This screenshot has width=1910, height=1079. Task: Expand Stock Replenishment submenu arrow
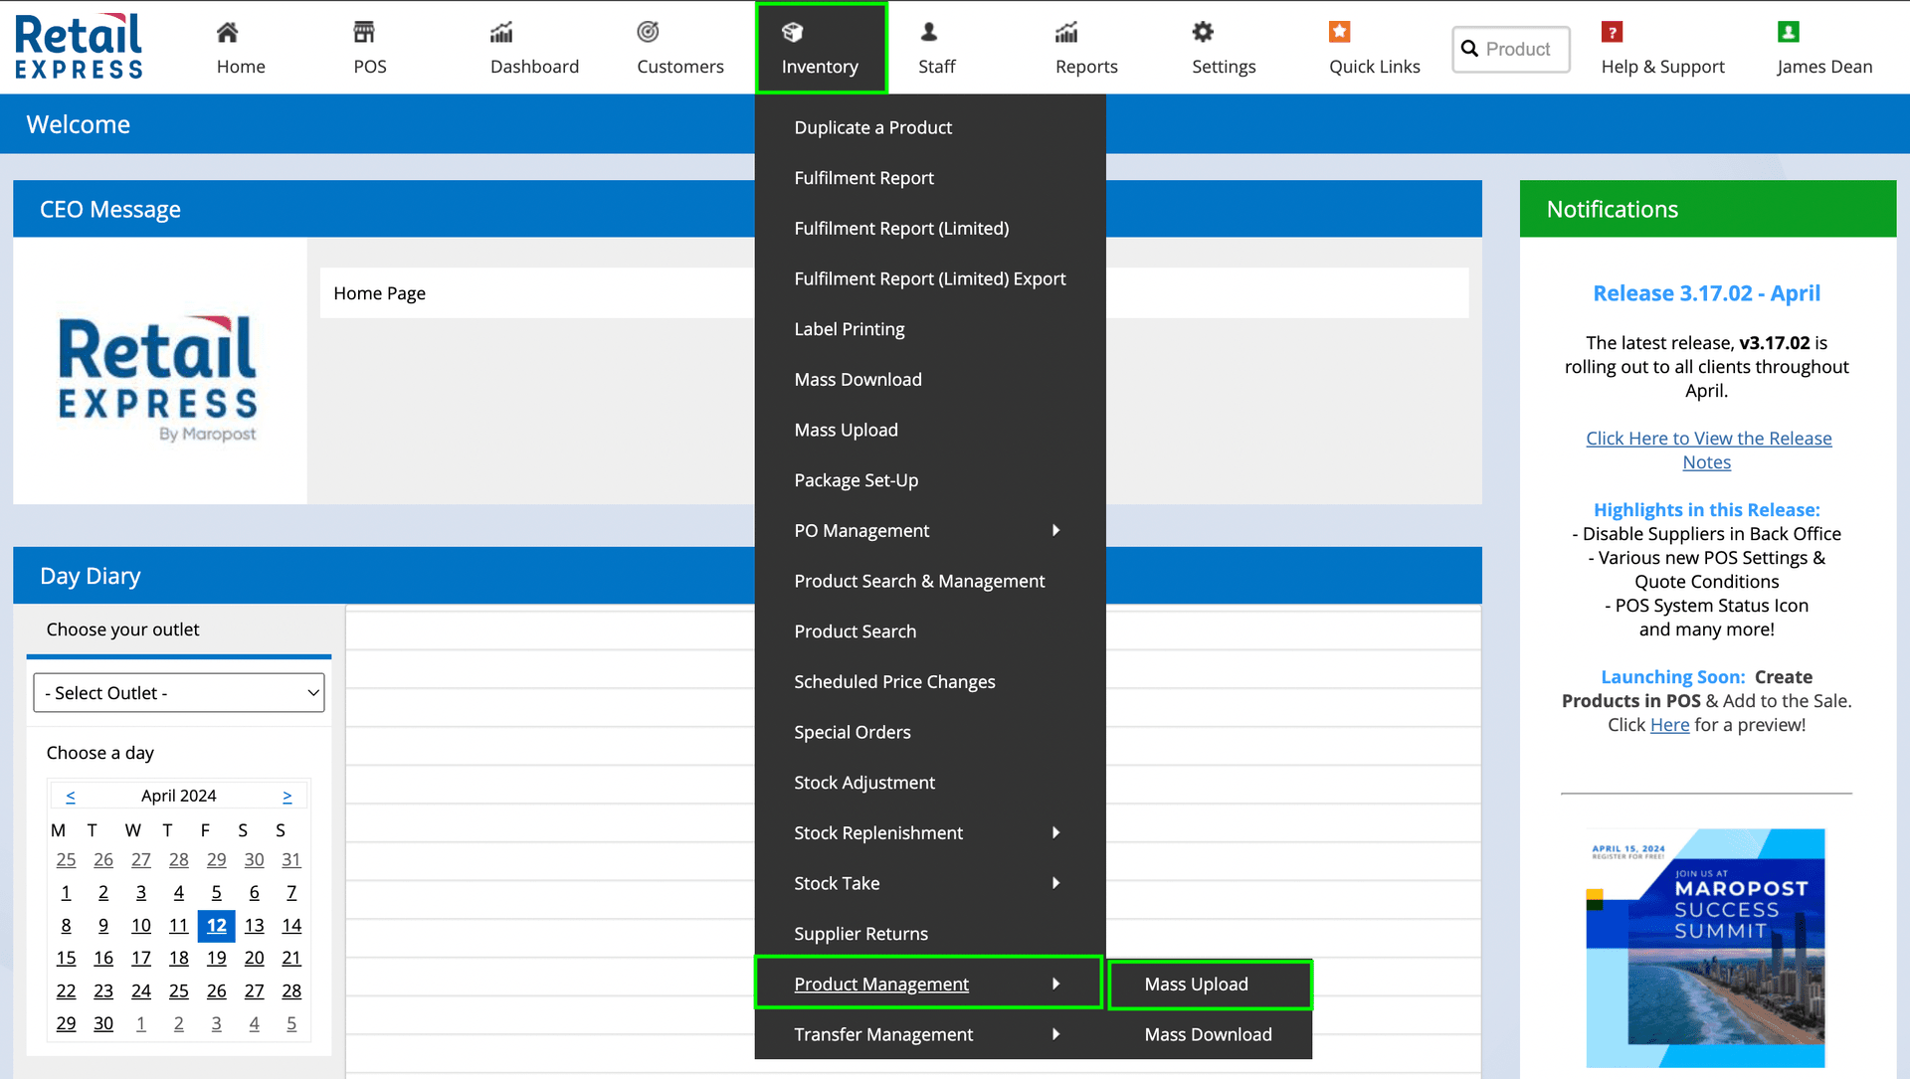click(1056, 833)
